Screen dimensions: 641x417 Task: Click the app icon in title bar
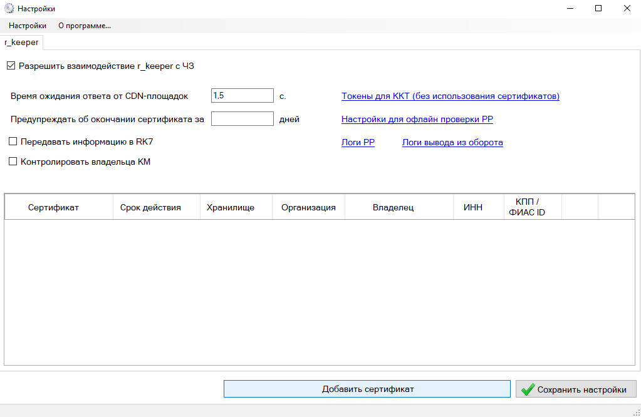9,9
